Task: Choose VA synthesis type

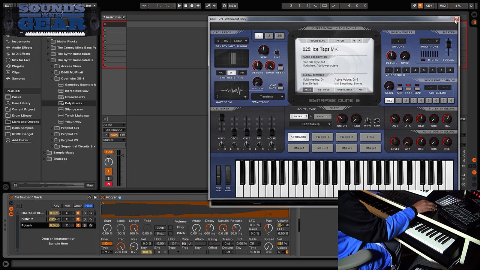Action: 221,73
